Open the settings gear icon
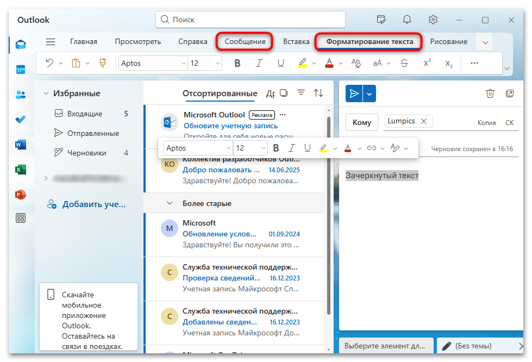The image size is (532, 362). click(x=433, y=20)
